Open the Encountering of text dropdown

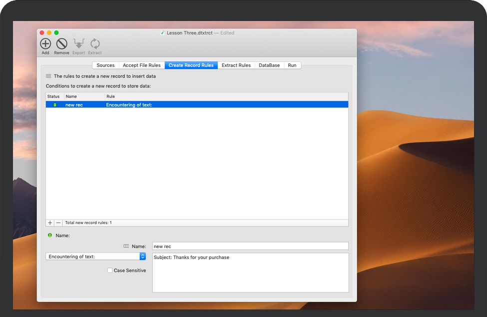[x=96, y=256]
